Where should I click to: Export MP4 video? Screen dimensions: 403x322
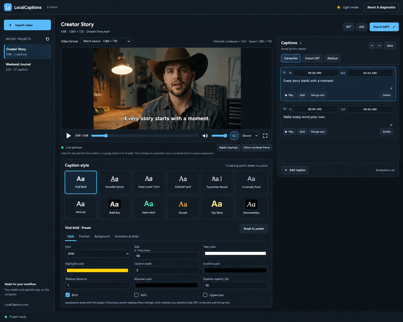(x=384, y=27)
